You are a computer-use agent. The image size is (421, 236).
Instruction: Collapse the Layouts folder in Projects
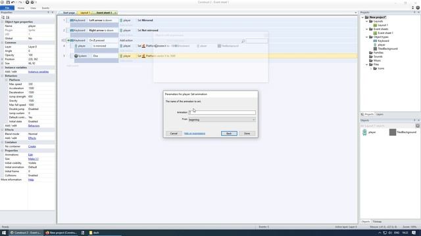tap(367, 21)
